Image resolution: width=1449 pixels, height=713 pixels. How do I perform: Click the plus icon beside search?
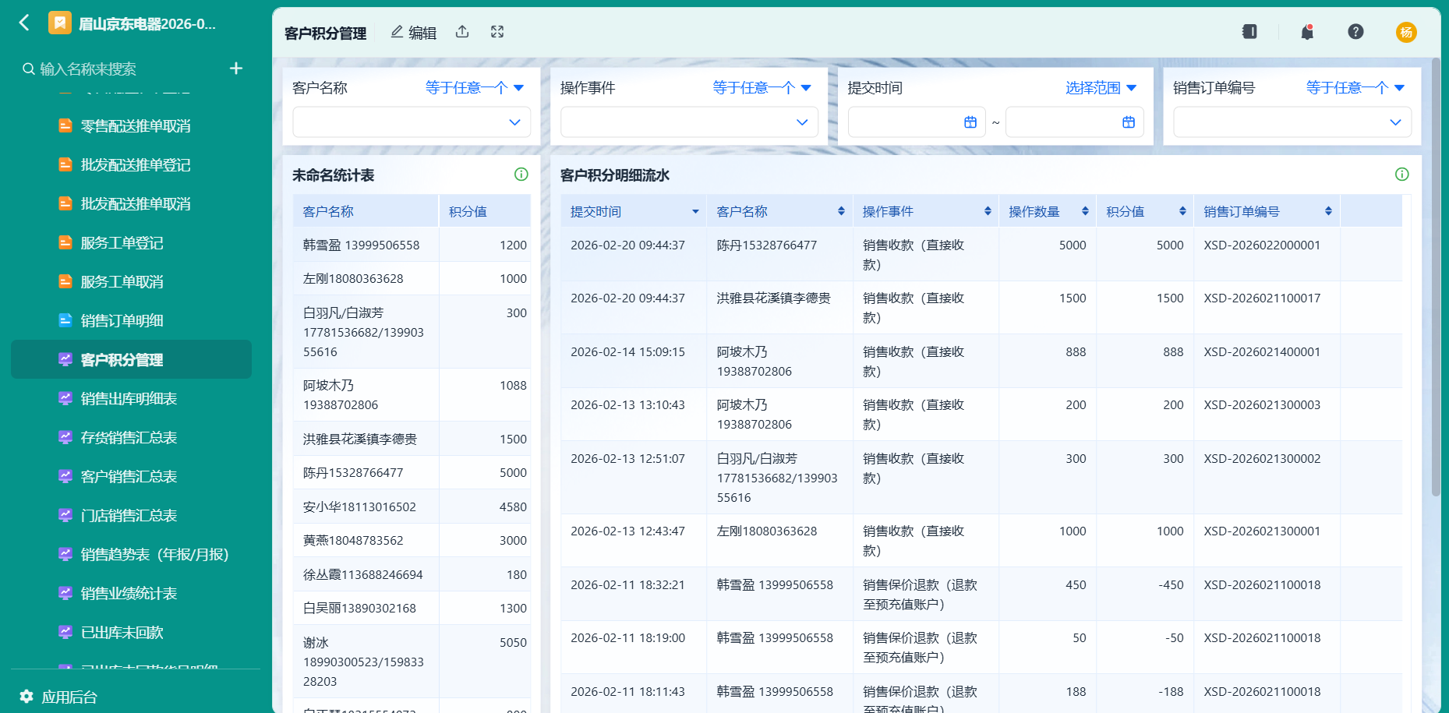pos(236,69)
